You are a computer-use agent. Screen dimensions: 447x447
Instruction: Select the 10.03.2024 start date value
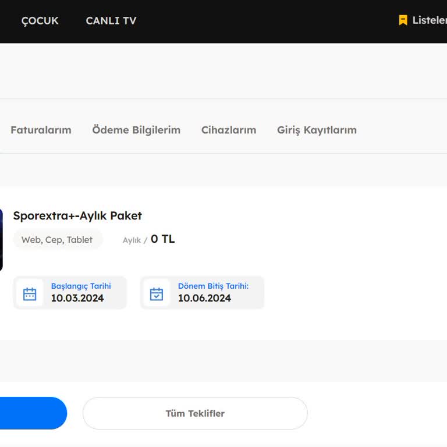77,298
